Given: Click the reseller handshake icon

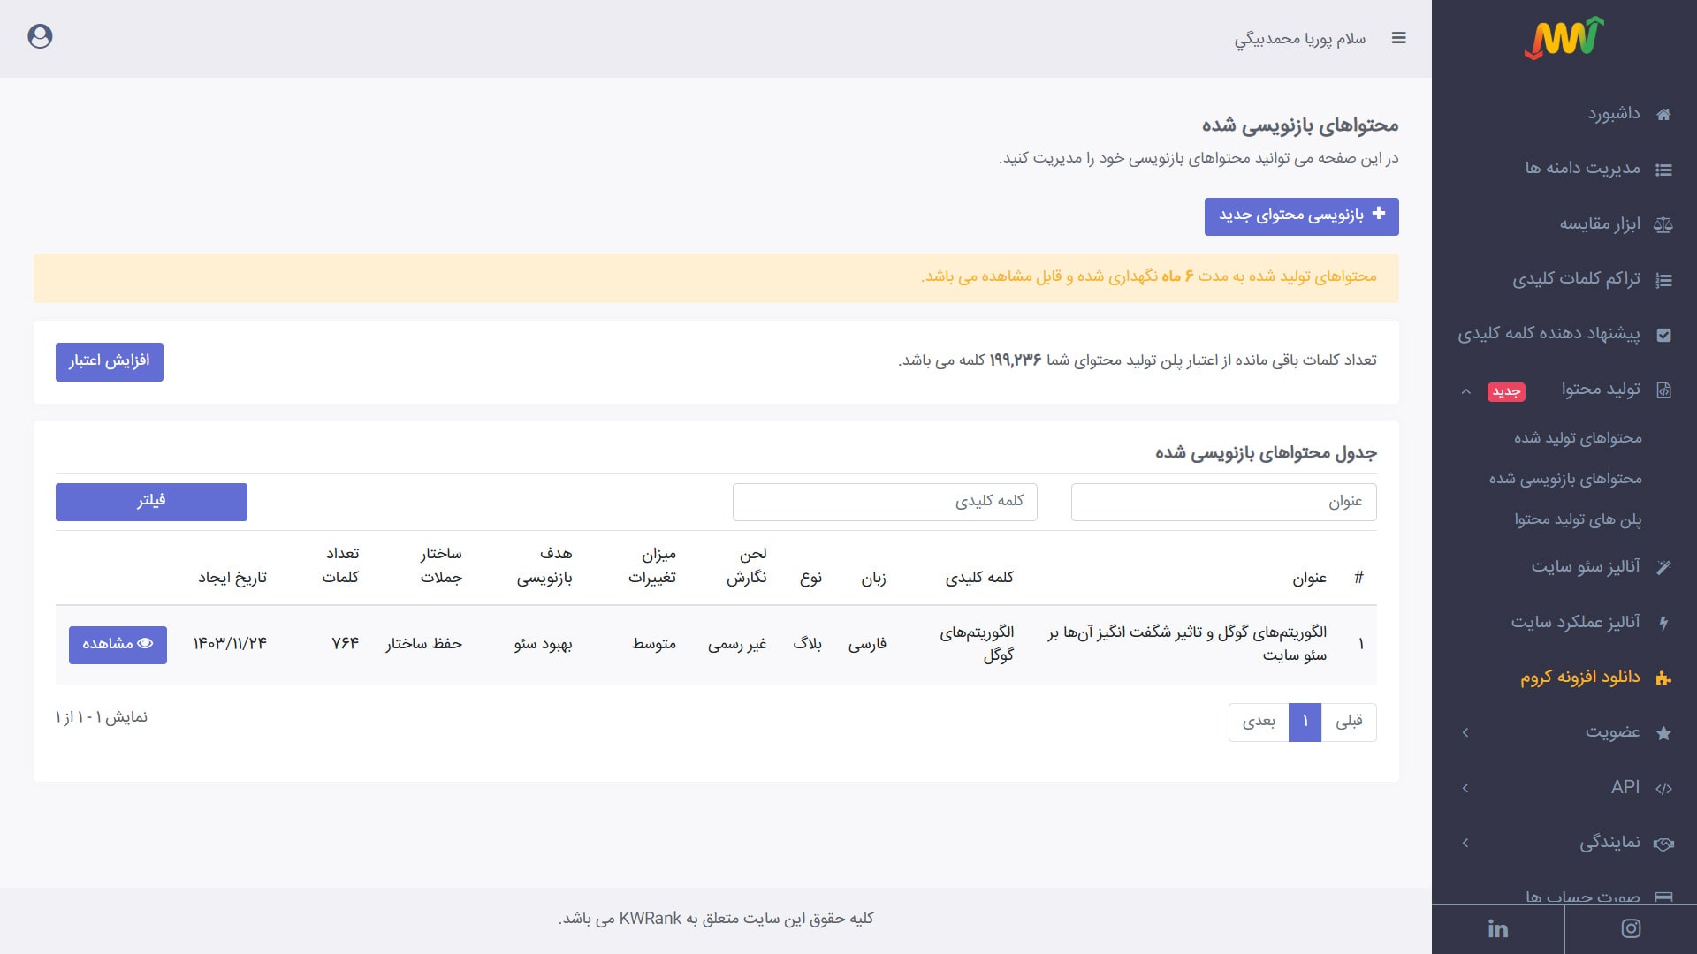Looking at the screenshot, I should click(x=1663, y=844).
